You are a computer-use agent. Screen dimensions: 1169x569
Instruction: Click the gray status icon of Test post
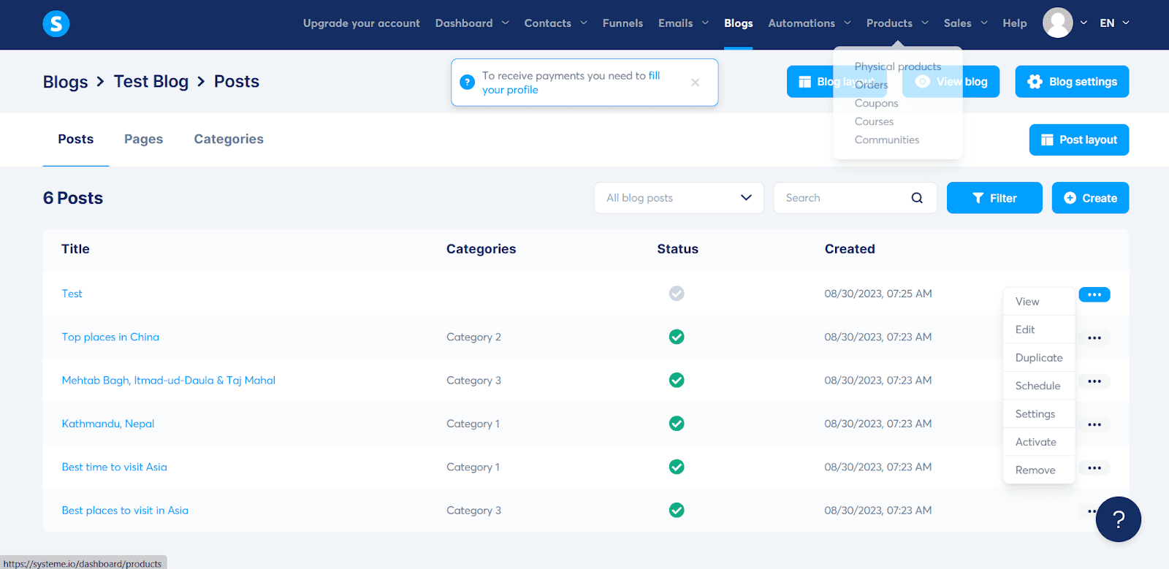point(677,294)
